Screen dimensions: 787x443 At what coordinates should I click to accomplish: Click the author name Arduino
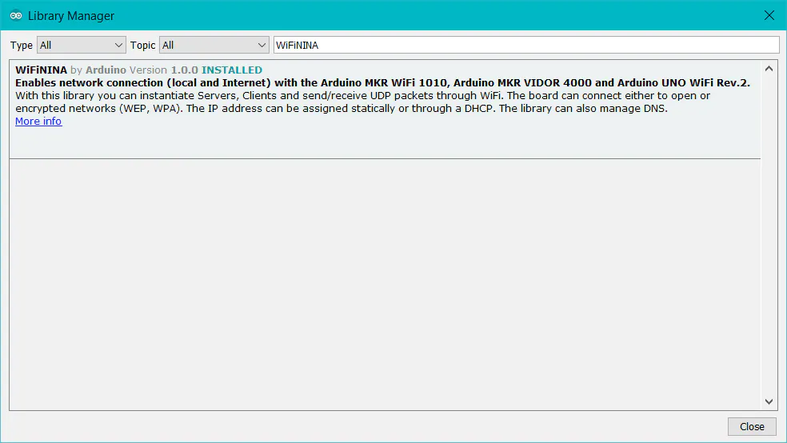[106, 70]
